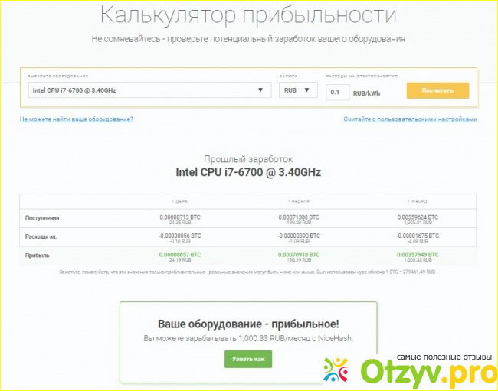Follow the 'Считайте с пользовательскими настройками' link
Screen dimensions: 498x391
click(x=410, y=119)
